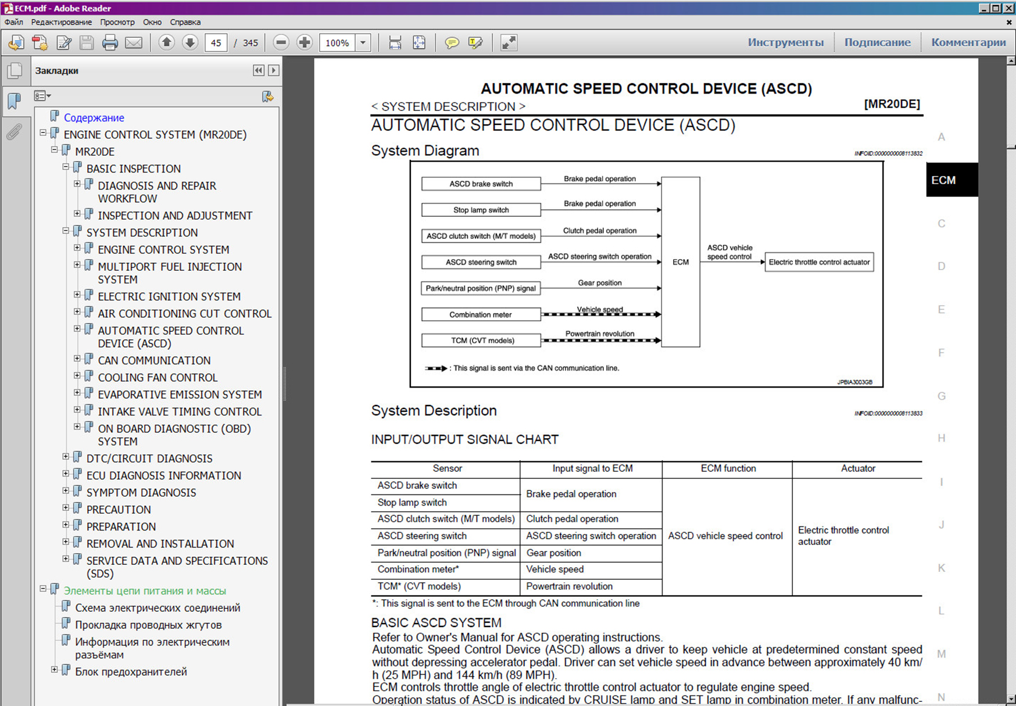Viewport: 1016px width, 706px height.
Task: Click the zoom in plus button
Action: coord(305,42)
